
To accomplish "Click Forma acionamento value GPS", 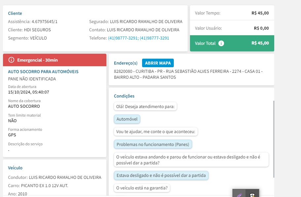I will (12, 135).
